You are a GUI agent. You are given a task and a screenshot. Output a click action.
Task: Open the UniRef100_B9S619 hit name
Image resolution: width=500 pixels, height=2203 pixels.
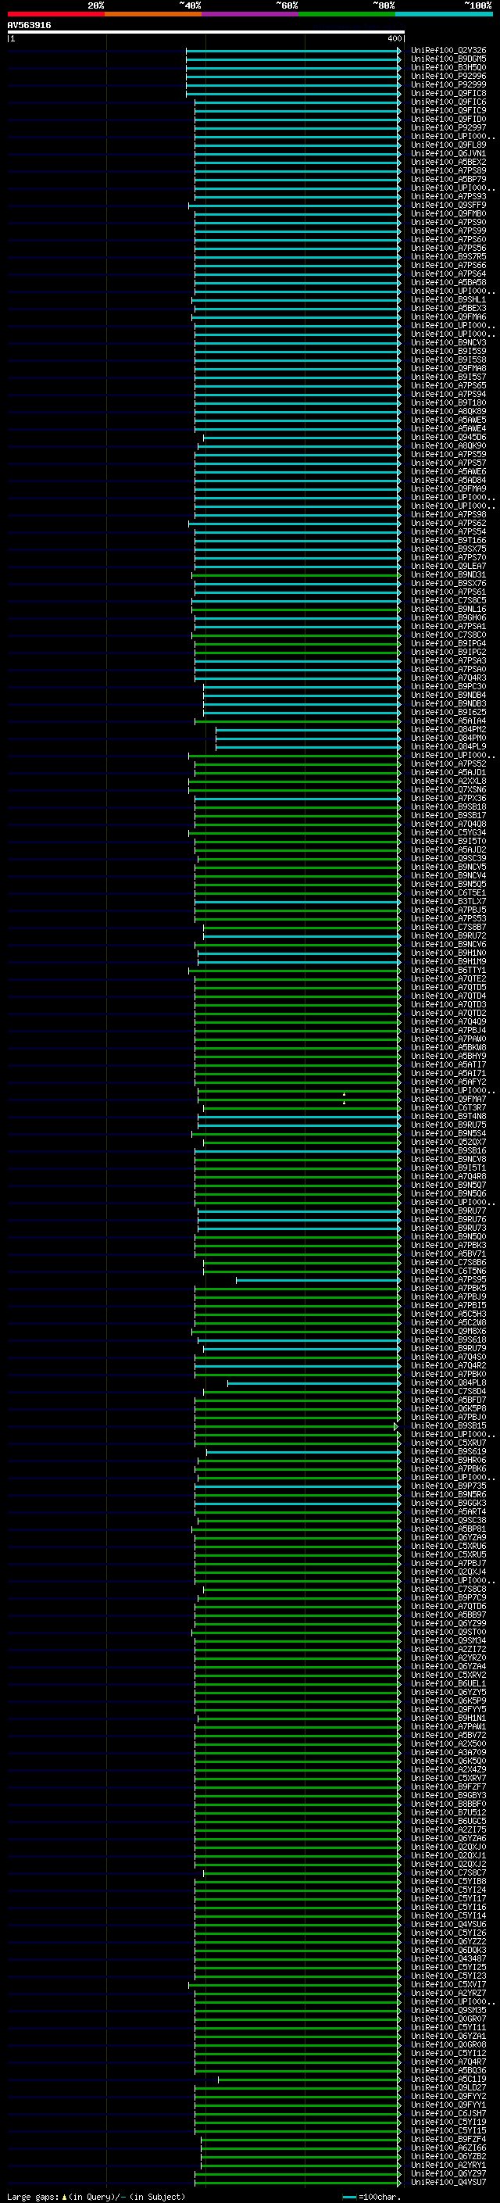[448, 1451]
